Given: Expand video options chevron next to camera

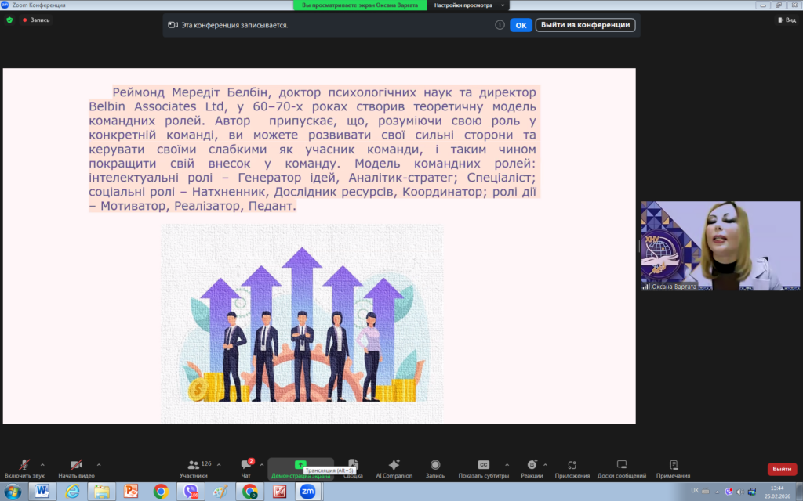Looking at the screenshot, I should point(99,464).
